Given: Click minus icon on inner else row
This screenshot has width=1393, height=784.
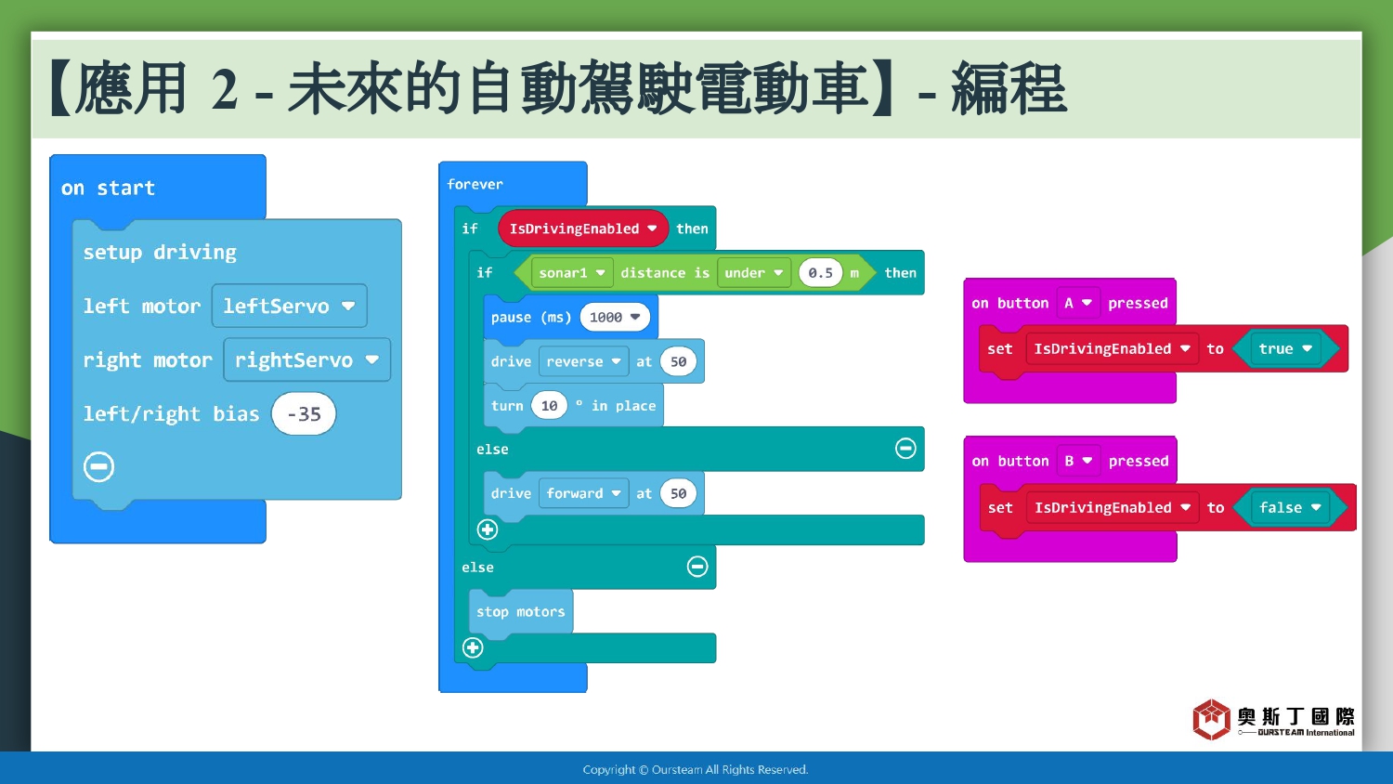Looking at the screenshot, I should (905, 449).
